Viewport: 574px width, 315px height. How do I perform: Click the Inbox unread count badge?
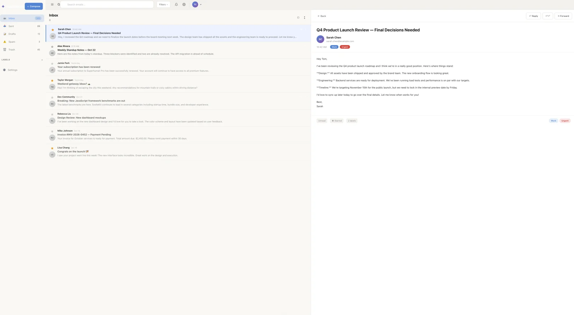pos(38,18)
